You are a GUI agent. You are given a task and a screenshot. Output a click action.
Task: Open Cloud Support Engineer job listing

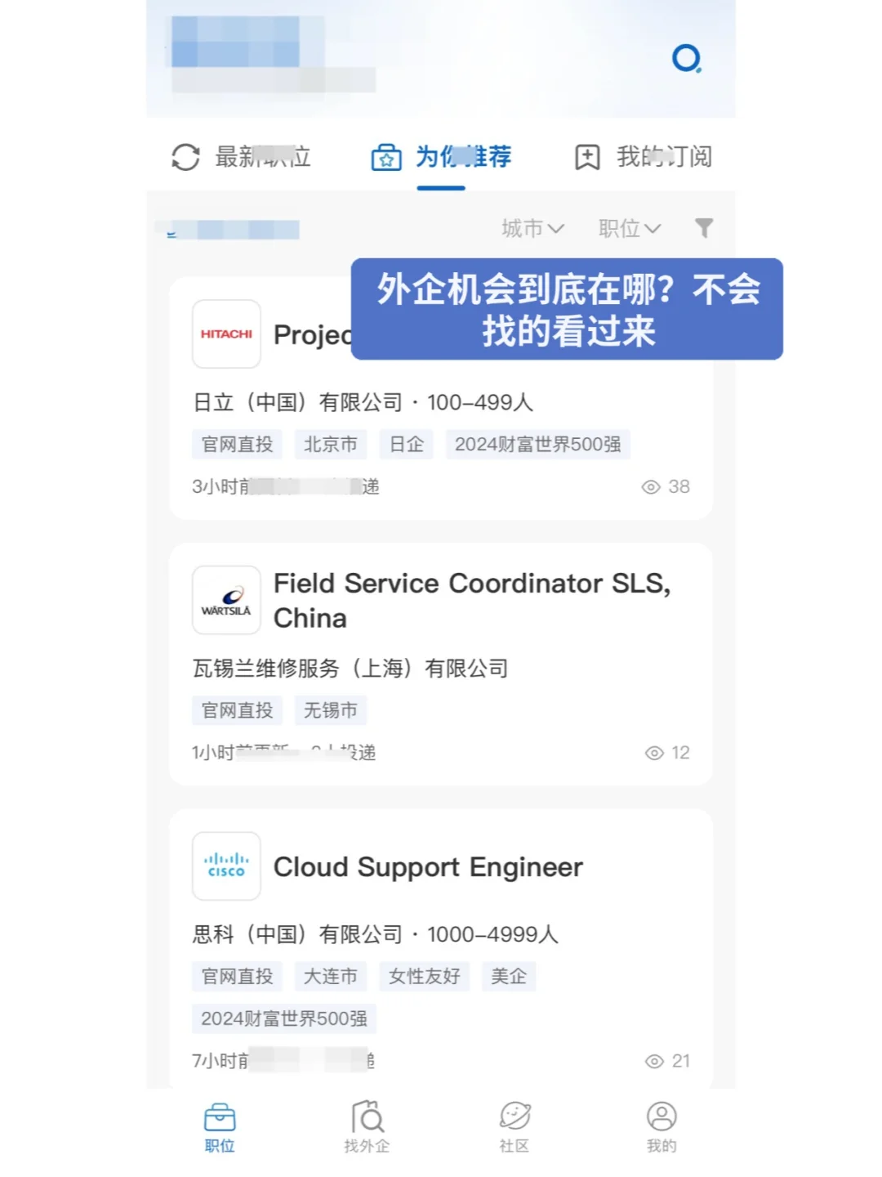click(x=428, y=866)
